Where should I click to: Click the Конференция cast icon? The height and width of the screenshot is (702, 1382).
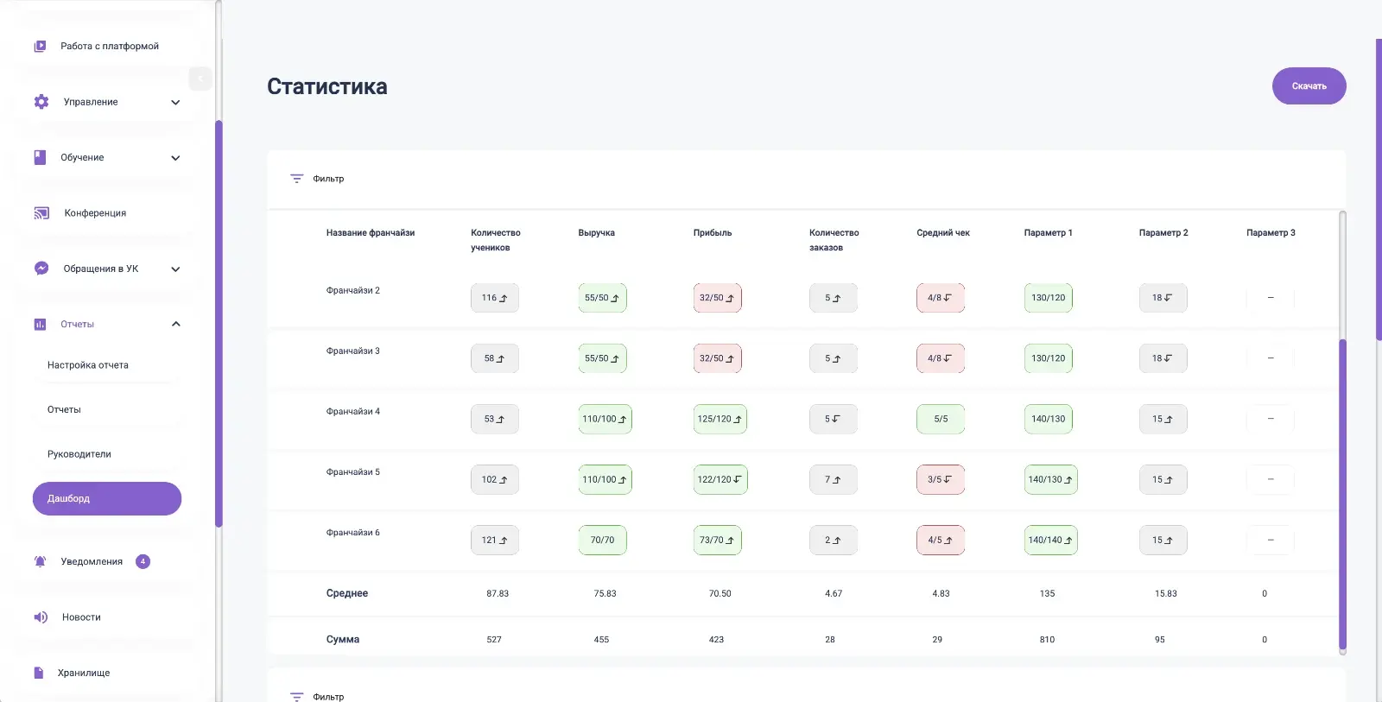(x=41, y=213)
